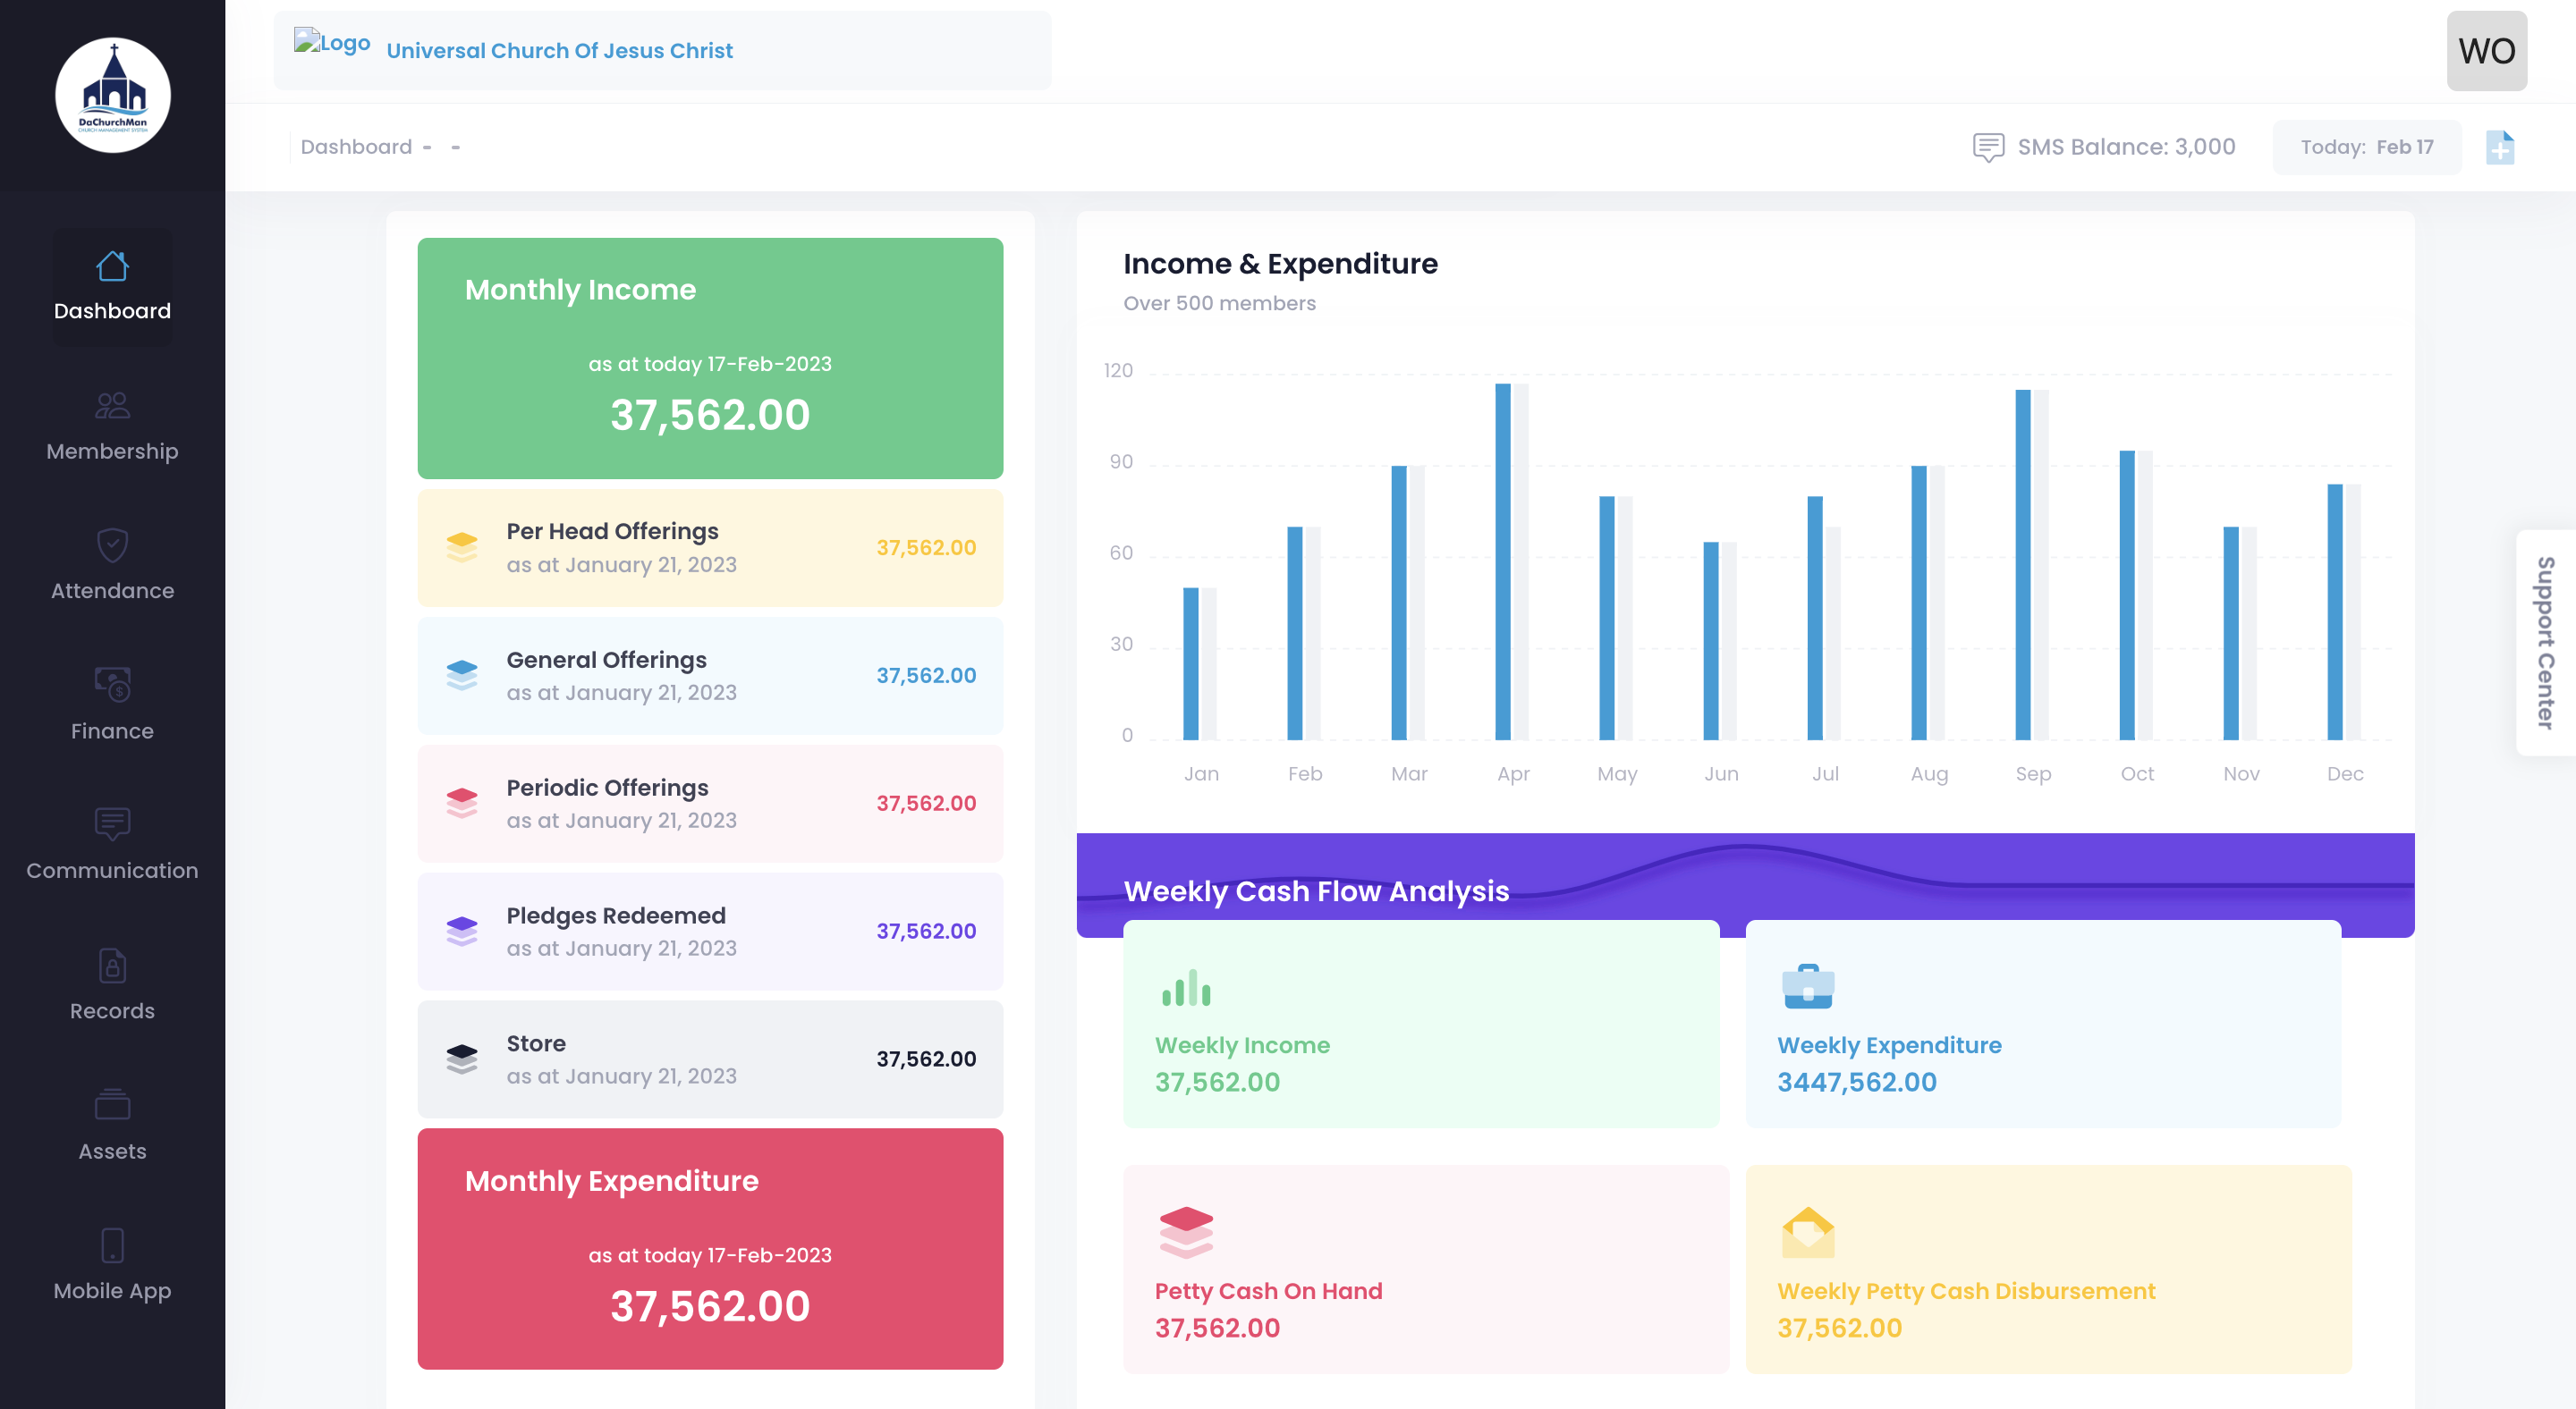Image resolution: width=2576 pixels, height=1409 pixels.
Task: Open the Assets icon in sidebar
Action: point(112,1105)
